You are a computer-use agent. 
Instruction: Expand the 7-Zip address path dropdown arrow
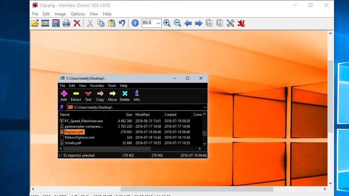point(205,107)
